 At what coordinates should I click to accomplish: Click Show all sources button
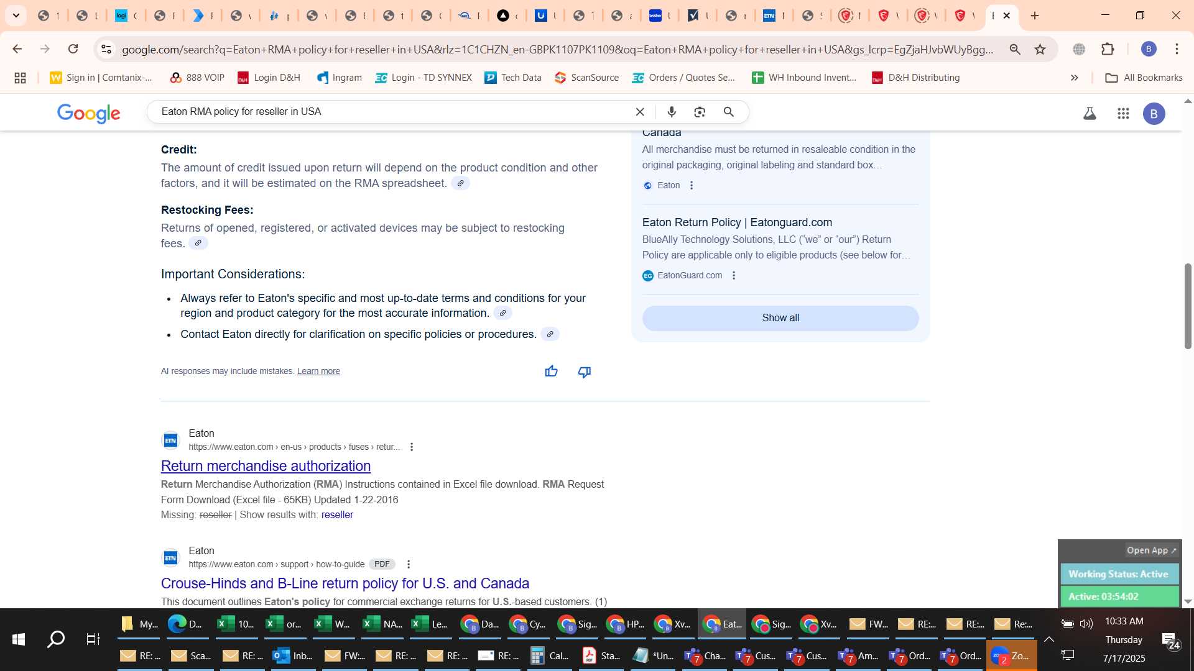780,318
